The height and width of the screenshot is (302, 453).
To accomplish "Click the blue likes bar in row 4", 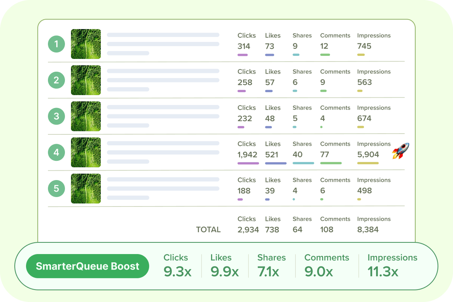I will click(x=276, y=163).
